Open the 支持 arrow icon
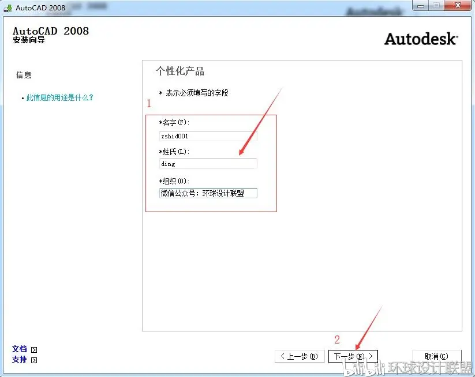Screen dimensions: 475x377 pyautogui.click(x=34, y=360)
